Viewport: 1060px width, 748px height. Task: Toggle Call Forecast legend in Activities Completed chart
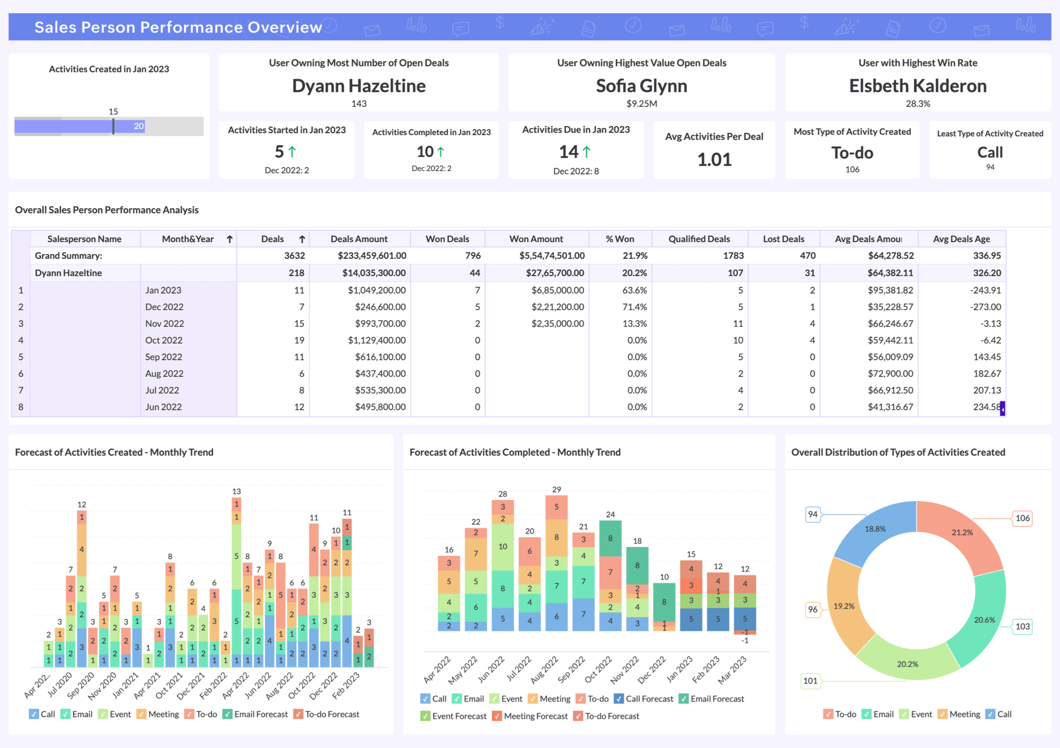point(644,699)
